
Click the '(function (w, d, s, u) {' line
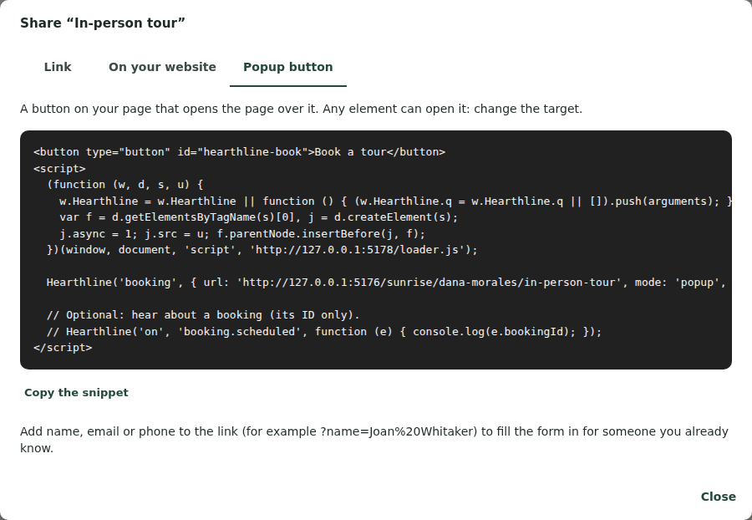(x=124, y=185)
